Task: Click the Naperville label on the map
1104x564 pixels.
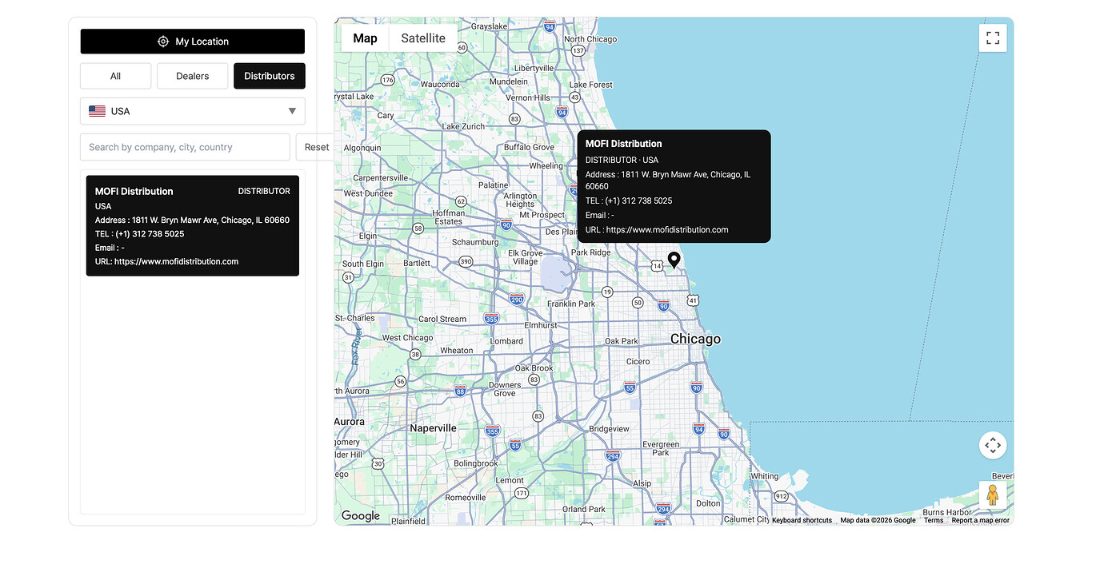Action: tap(433, 428)
